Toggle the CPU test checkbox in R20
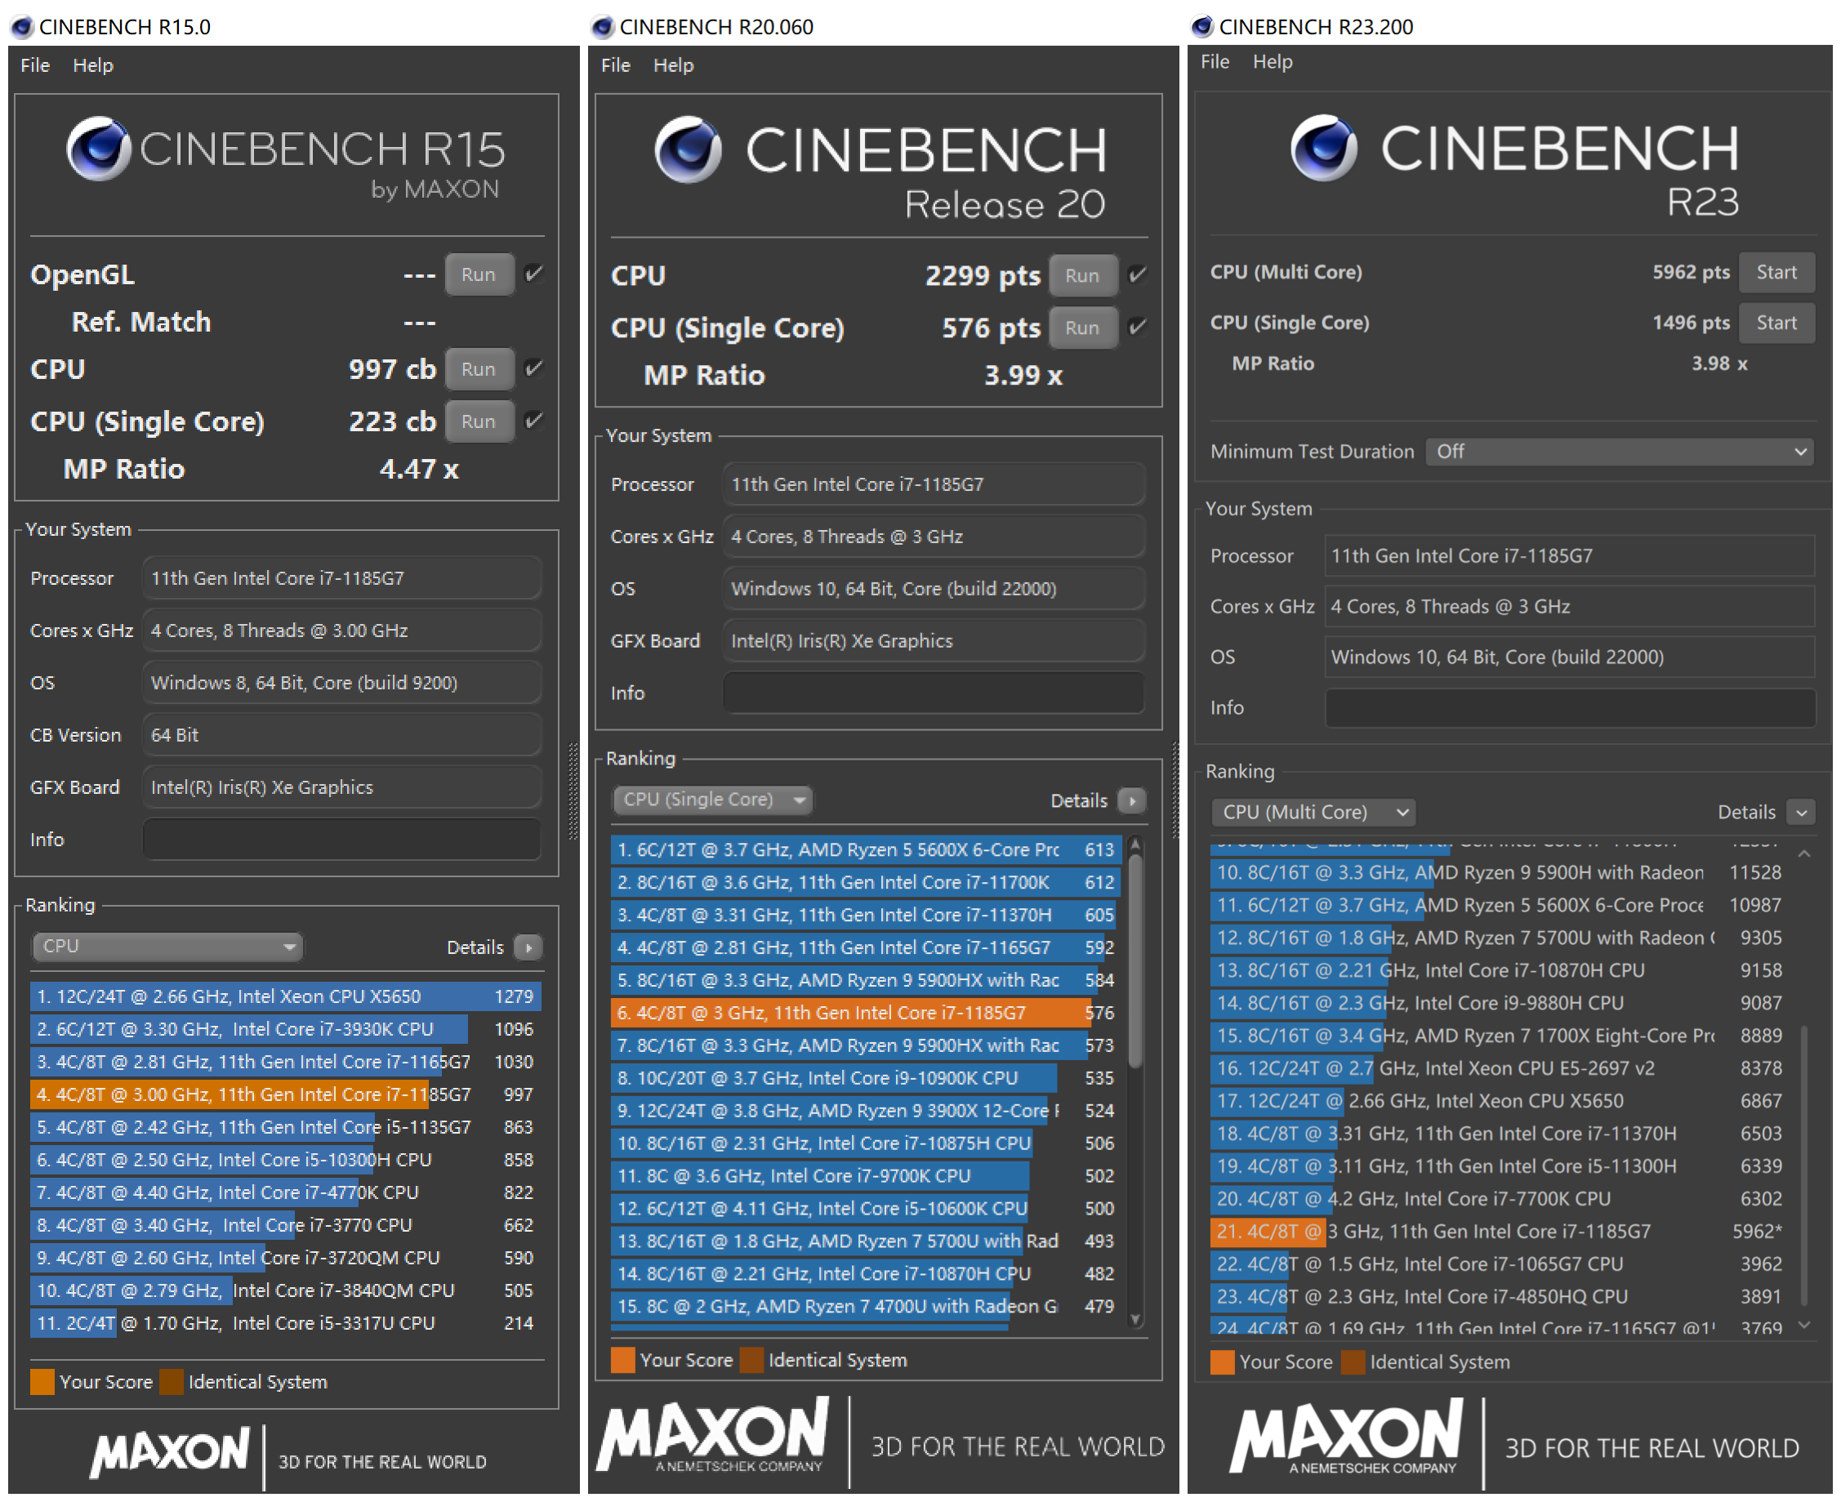This screenshot has width=1841, height=1502. pyautogui.click(x=1139, y=275)
